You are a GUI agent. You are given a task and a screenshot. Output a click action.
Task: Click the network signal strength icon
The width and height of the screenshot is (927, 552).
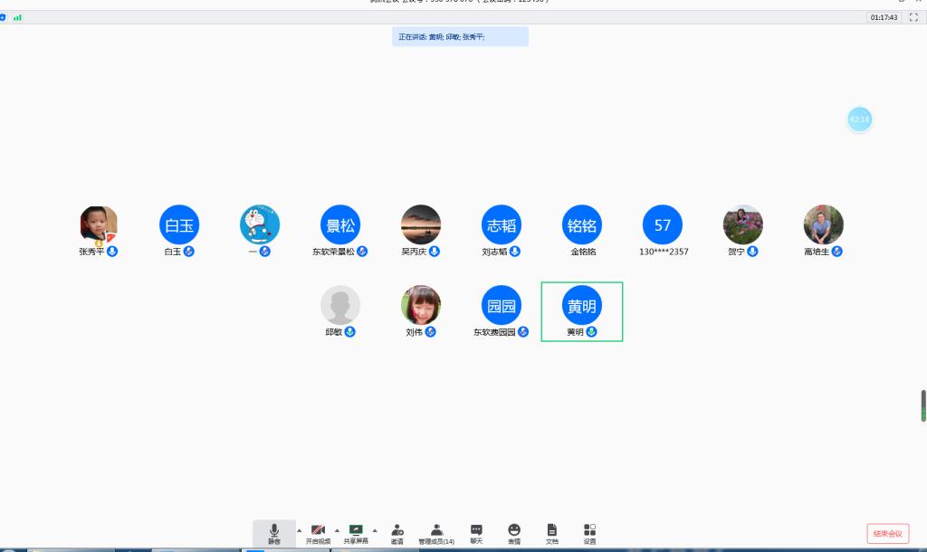pyautogui.click(x=17, y=17)
